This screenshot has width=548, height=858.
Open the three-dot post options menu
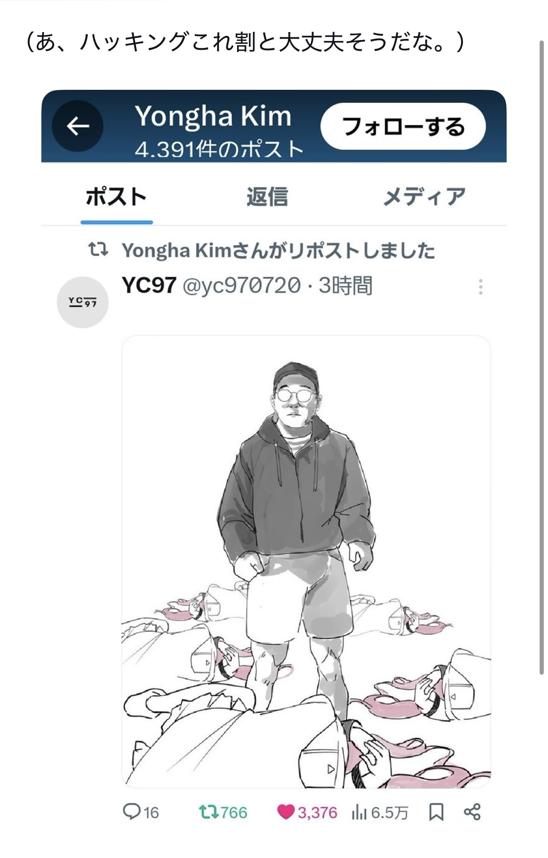tap(481, 287)
